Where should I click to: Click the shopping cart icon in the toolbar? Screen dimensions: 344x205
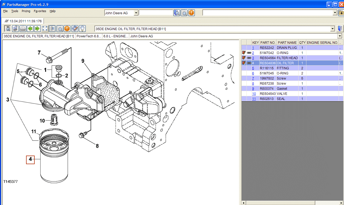[x=15, y=28]
